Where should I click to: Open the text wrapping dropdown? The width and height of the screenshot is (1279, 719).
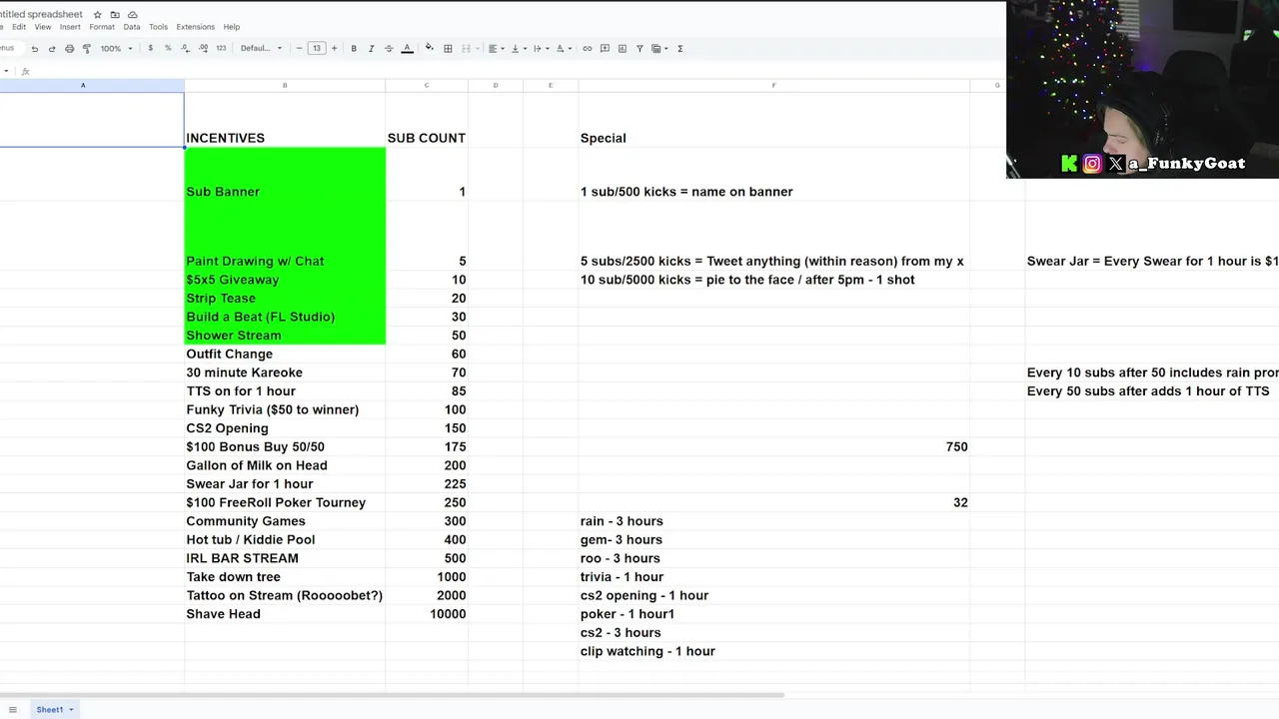(x=540, y=48)
